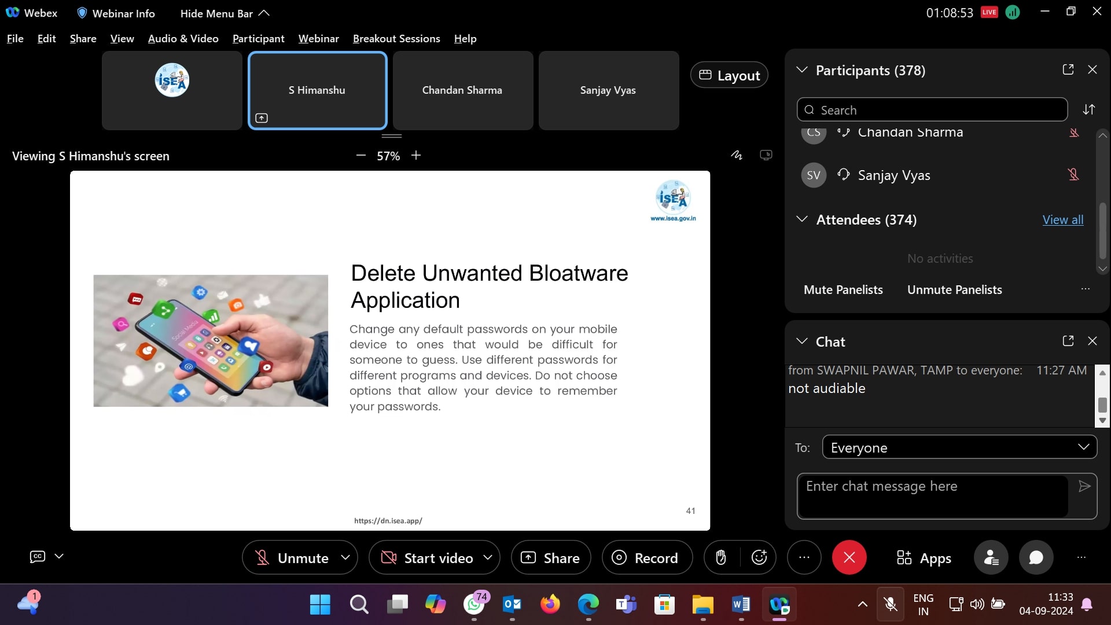Toggle closed captions CC button
Screen dimensions: 1111x625
pyautogui.click(x=38, y=557)
